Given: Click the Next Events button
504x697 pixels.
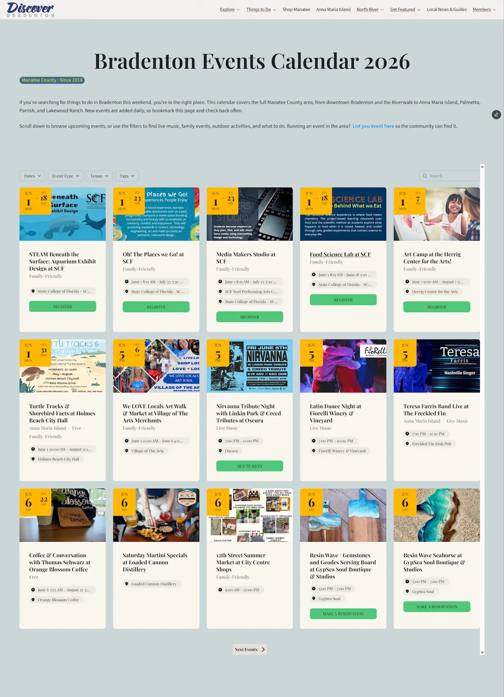Looking at the screenshot, I should pyautogui.click(x=250, y=649).
